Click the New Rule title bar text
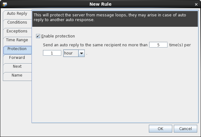Image resolution: width=201 pixels, height=137 pixels. [x=100, y=4]
